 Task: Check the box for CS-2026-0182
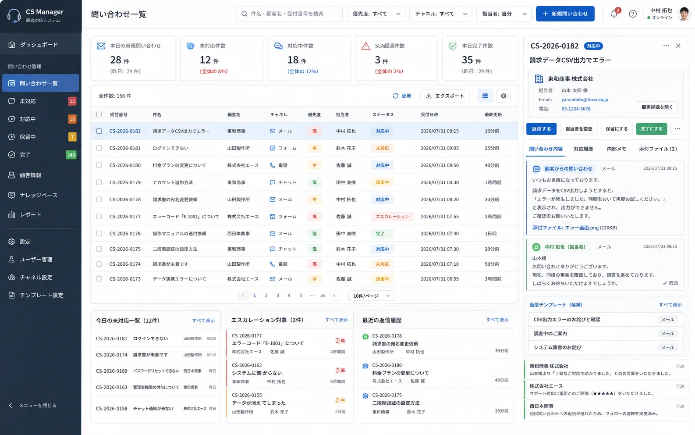pyautogui.click(x=99, y=131)
